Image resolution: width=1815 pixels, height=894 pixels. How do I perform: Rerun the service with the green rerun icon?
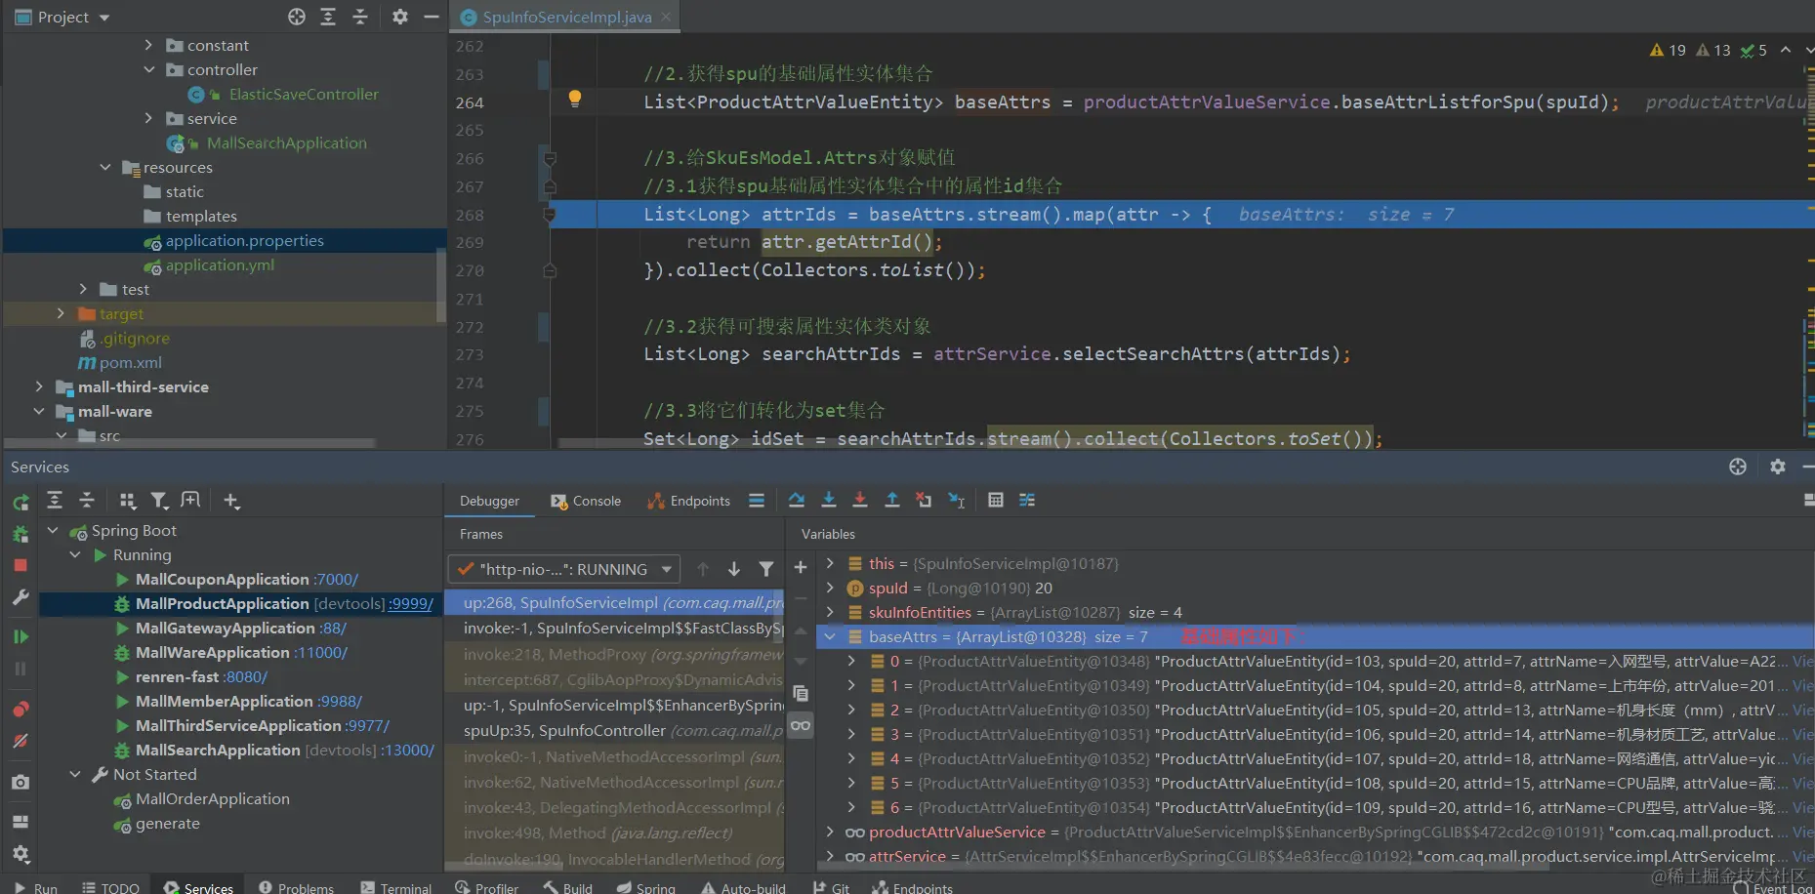(21, 503)
